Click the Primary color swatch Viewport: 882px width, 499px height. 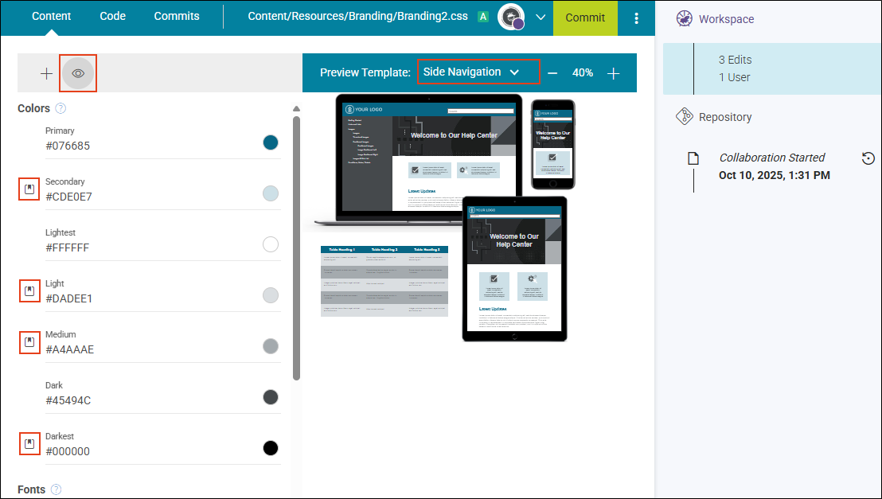click(270, 142)
